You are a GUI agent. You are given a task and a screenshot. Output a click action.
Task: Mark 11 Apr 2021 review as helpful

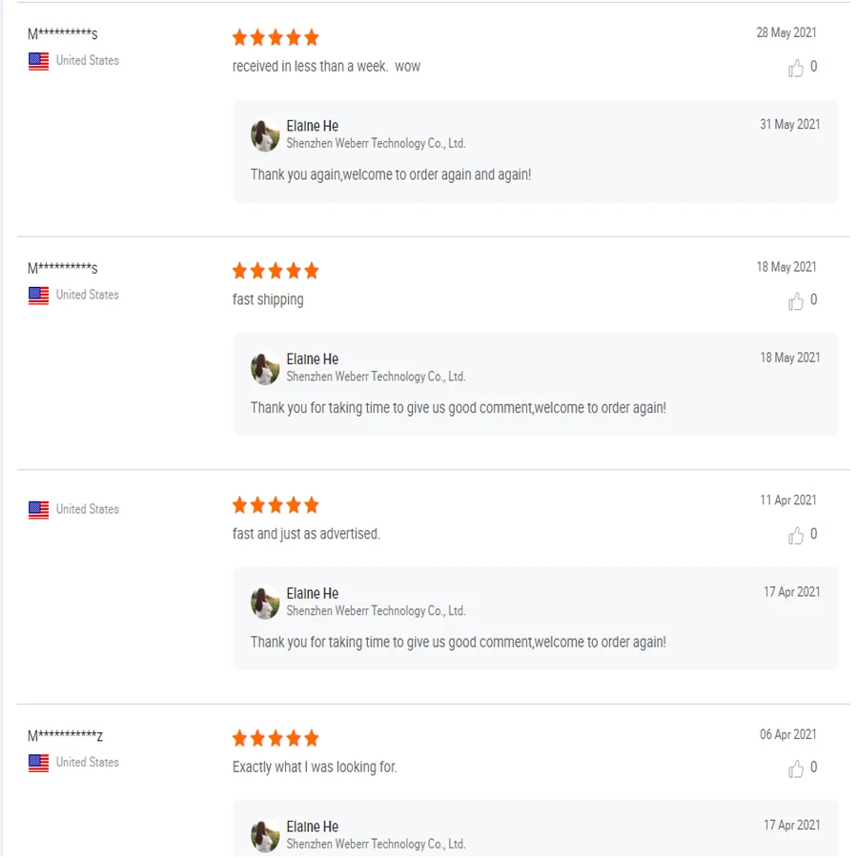tap(796, 536)
